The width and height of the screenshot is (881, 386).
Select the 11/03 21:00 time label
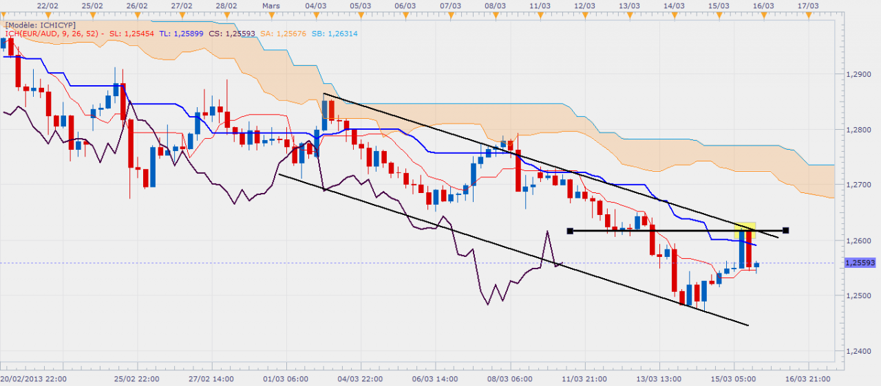point(585,378)
